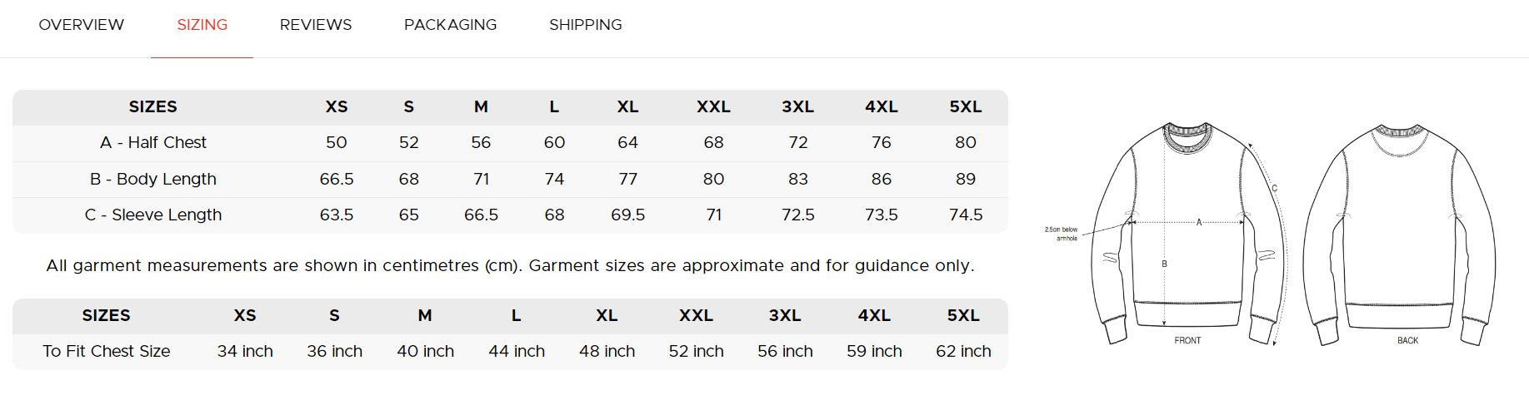Viewport: 1529px width, 400px height.
Task: Switch to the Reviews tab
Action: coord(315,25)
